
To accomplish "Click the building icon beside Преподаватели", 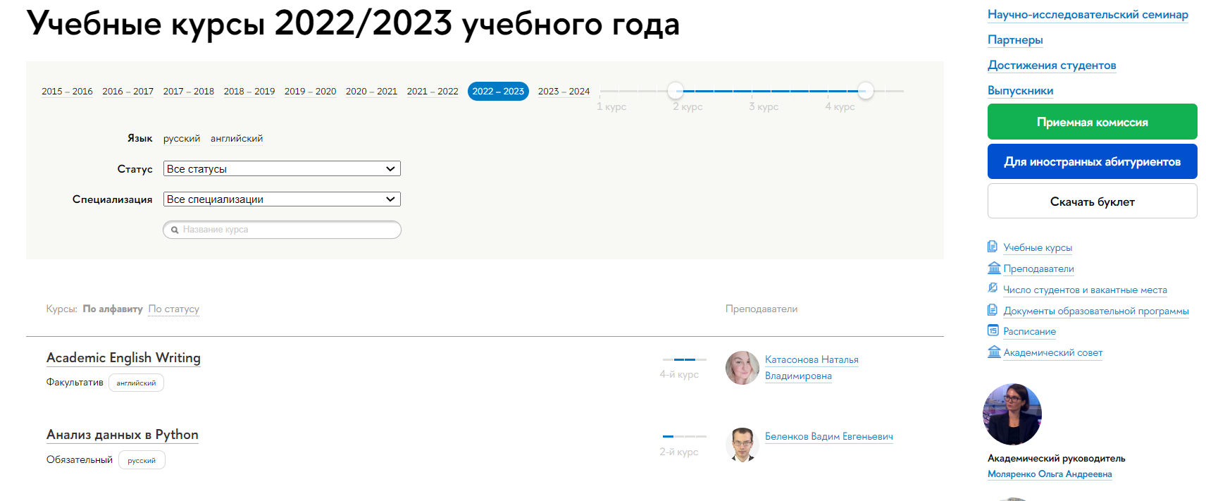I will tap(994, 268).
